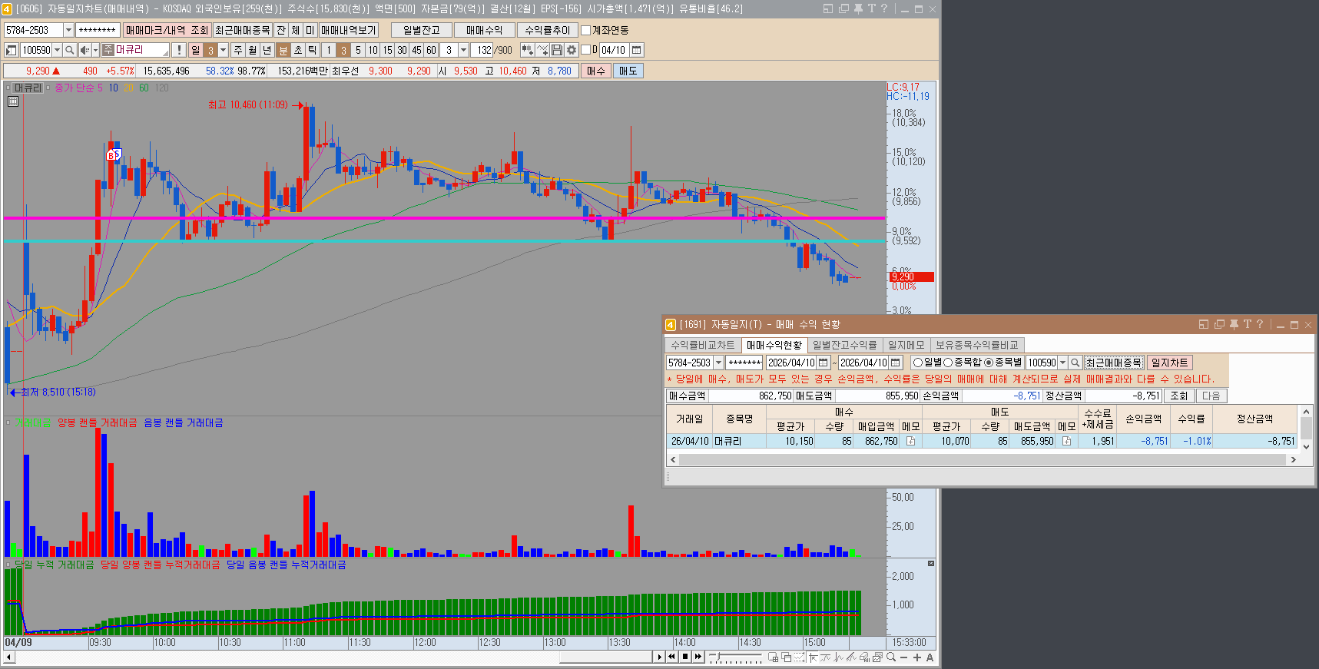
Task: Open the interval dropdown after the 60 button
Action: (463, 50)
